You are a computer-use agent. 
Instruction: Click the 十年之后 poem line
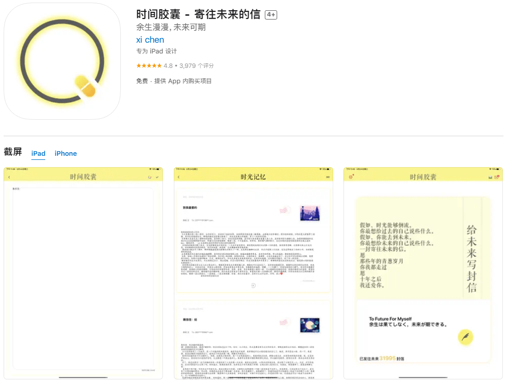click(x=371, y=279)
